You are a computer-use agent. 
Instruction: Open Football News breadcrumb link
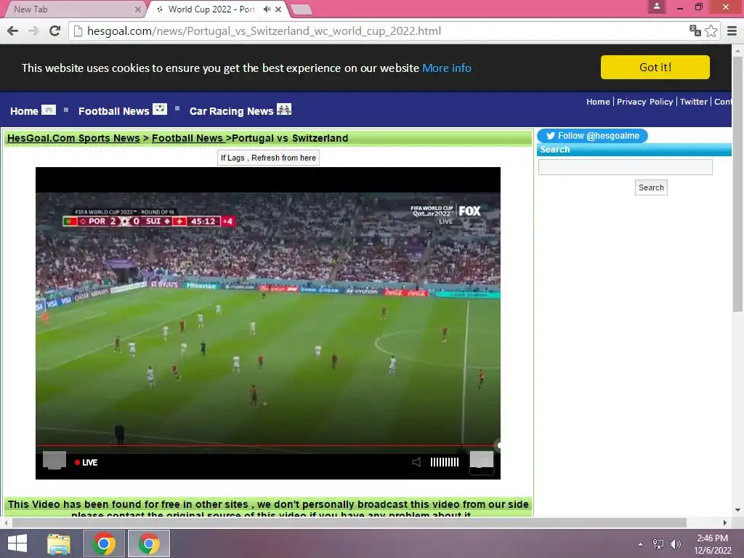coord(187,138)
